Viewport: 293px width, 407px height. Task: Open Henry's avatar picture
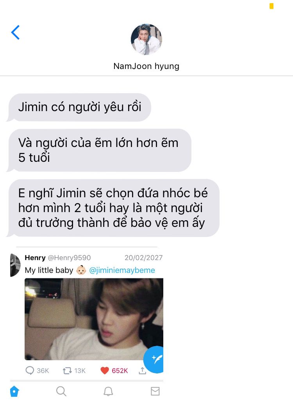tap(15, 265)
